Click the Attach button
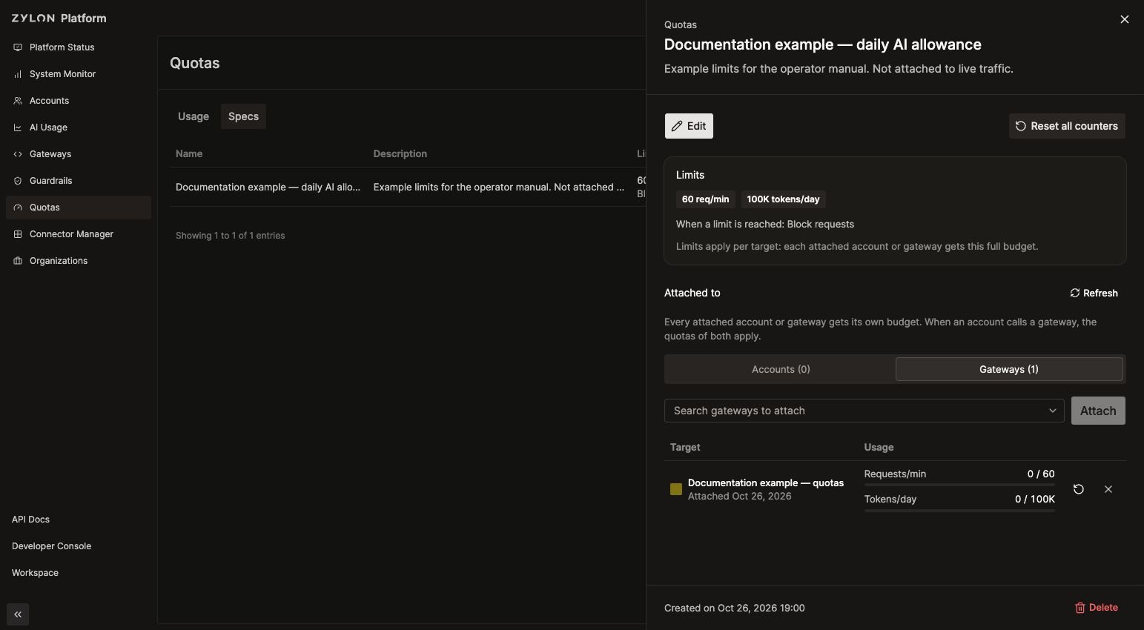The image size is (1144, 630). coord(1098,411)
